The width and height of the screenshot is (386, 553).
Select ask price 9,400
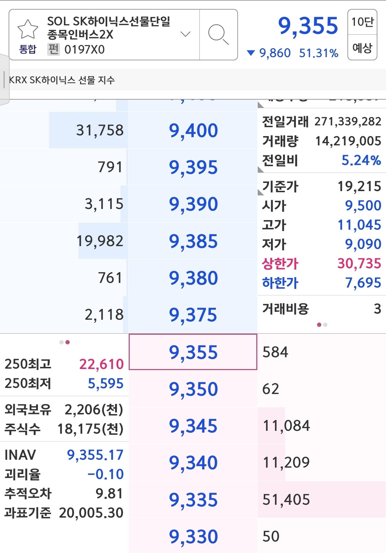pyautogui.click(x=193, y=130)
